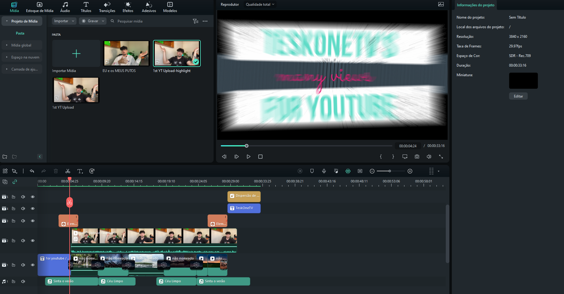
Task: Expand the Espaço na nuvem section
Action: tap(7, 57)
